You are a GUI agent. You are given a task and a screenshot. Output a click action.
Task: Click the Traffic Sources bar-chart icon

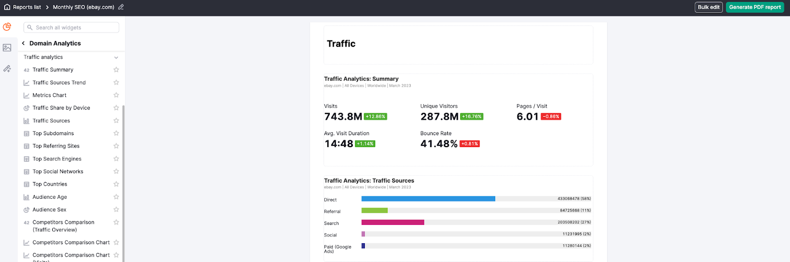point(27,121)
